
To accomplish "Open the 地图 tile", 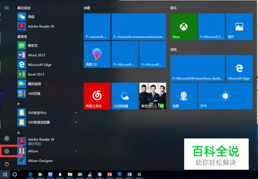I will click(184, 96).
